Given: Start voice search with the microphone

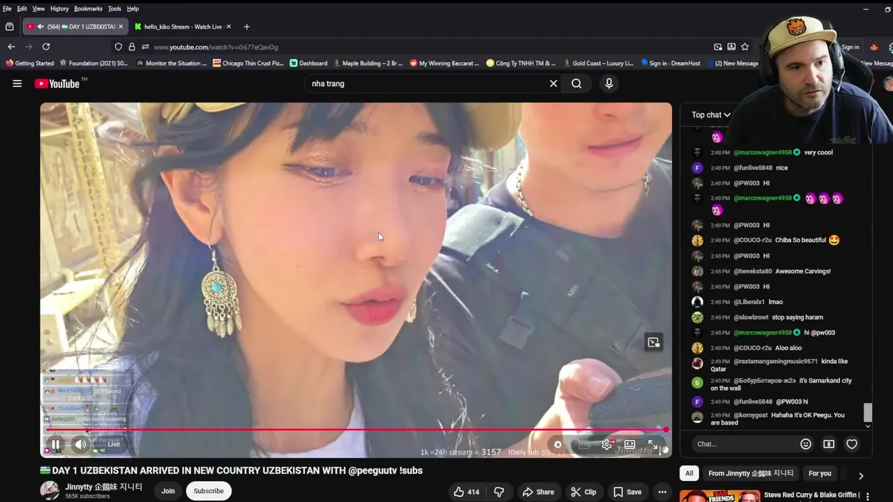Looking at the screenshot, I should click(609, 84).
